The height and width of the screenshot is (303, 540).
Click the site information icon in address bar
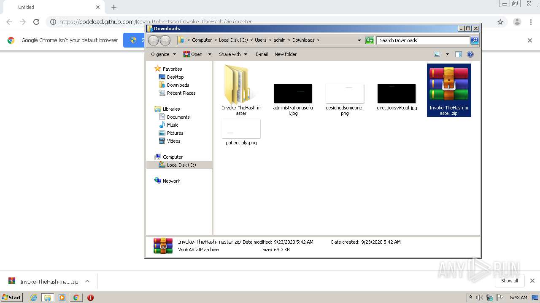point(53,22)
